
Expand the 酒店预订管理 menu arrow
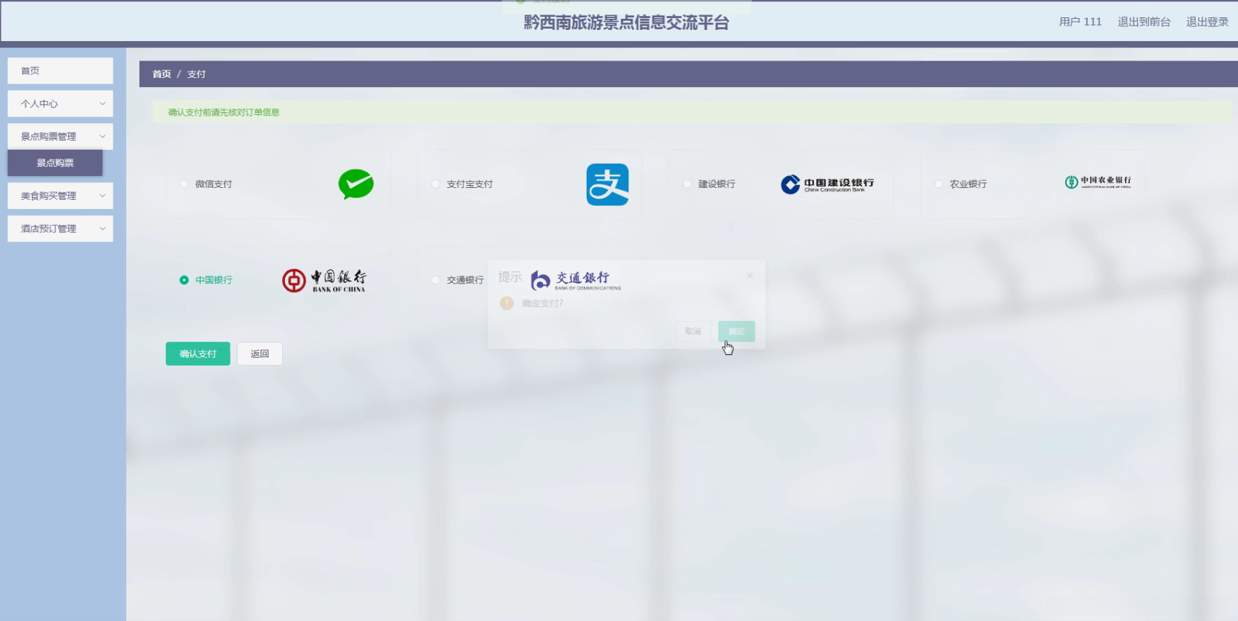[102, 228]
